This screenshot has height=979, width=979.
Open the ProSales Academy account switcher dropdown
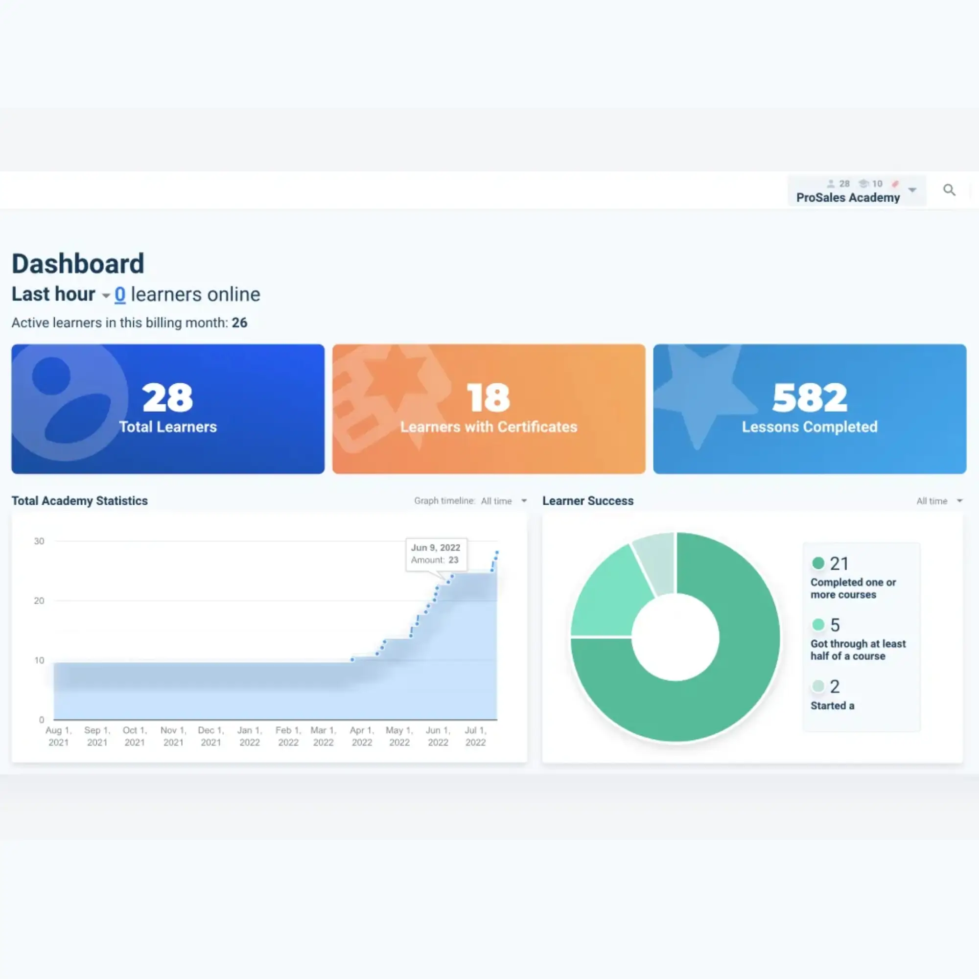pyautogui.click(x=913, y=190)
